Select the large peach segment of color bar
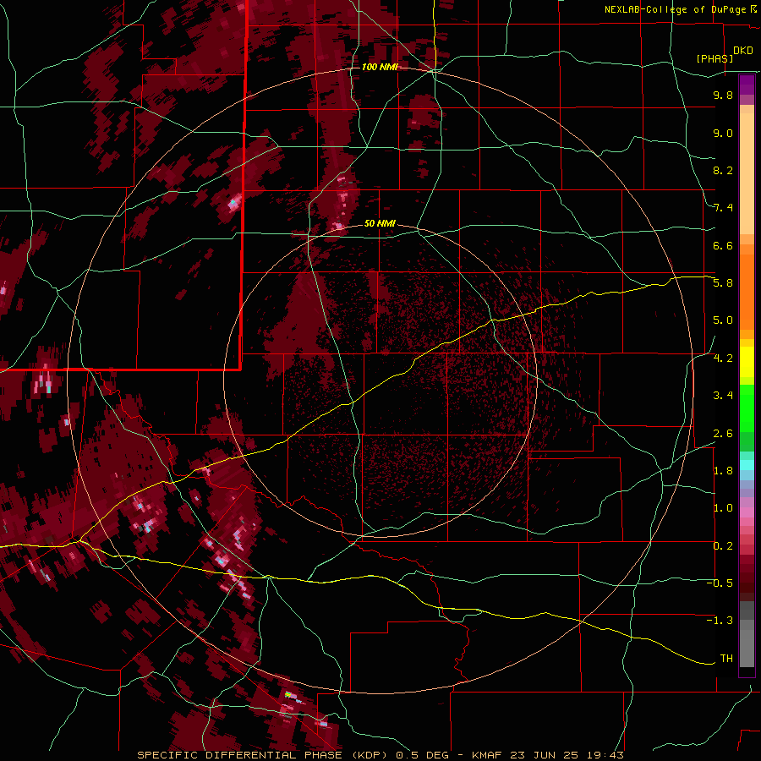The width and height of the screenshot is (761, 761). [747, 175]
